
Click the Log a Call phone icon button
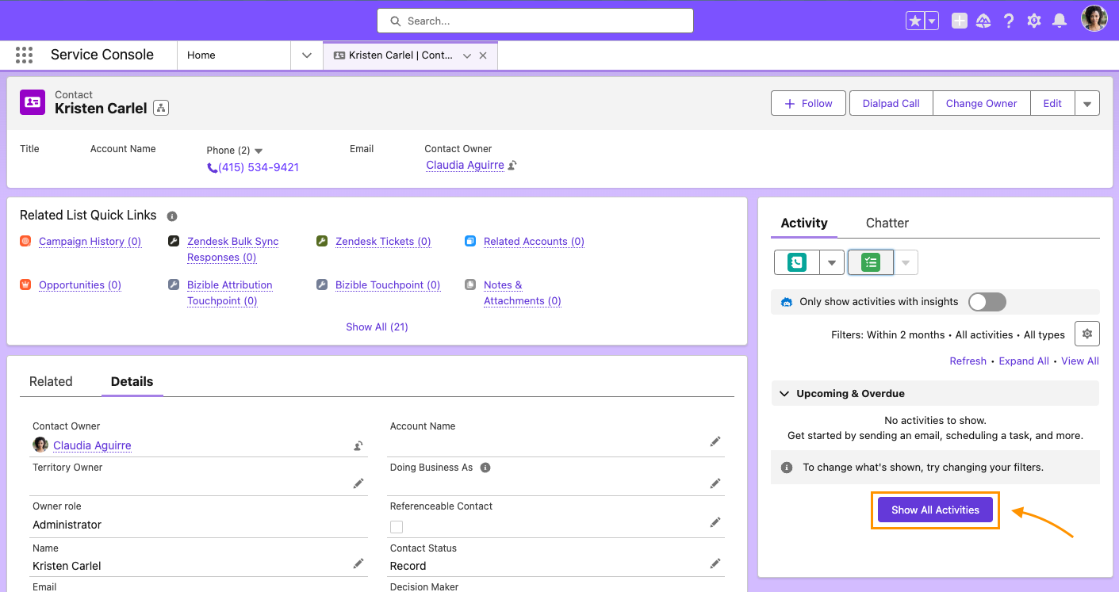[x=797, y=262]
